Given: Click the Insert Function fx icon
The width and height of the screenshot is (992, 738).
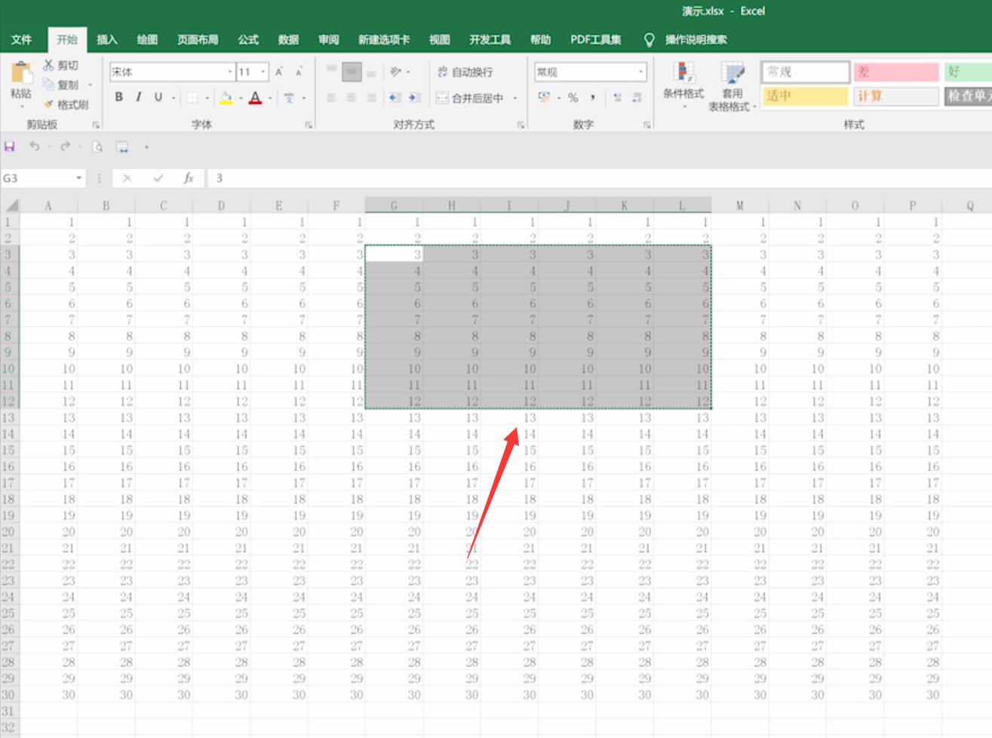Looking at the screenshot, I should [x=189, y=178].
